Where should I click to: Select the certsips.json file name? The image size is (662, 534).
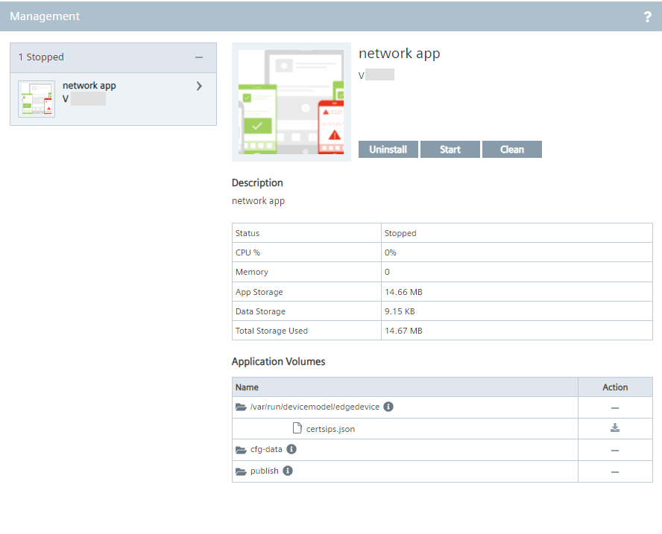(x=330, y=429)
